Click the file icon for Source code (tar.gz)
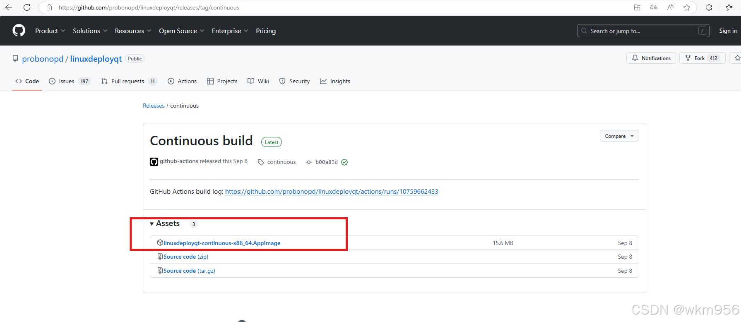The image size is (741, 322). pyautogui.click(x=160, y=270)
